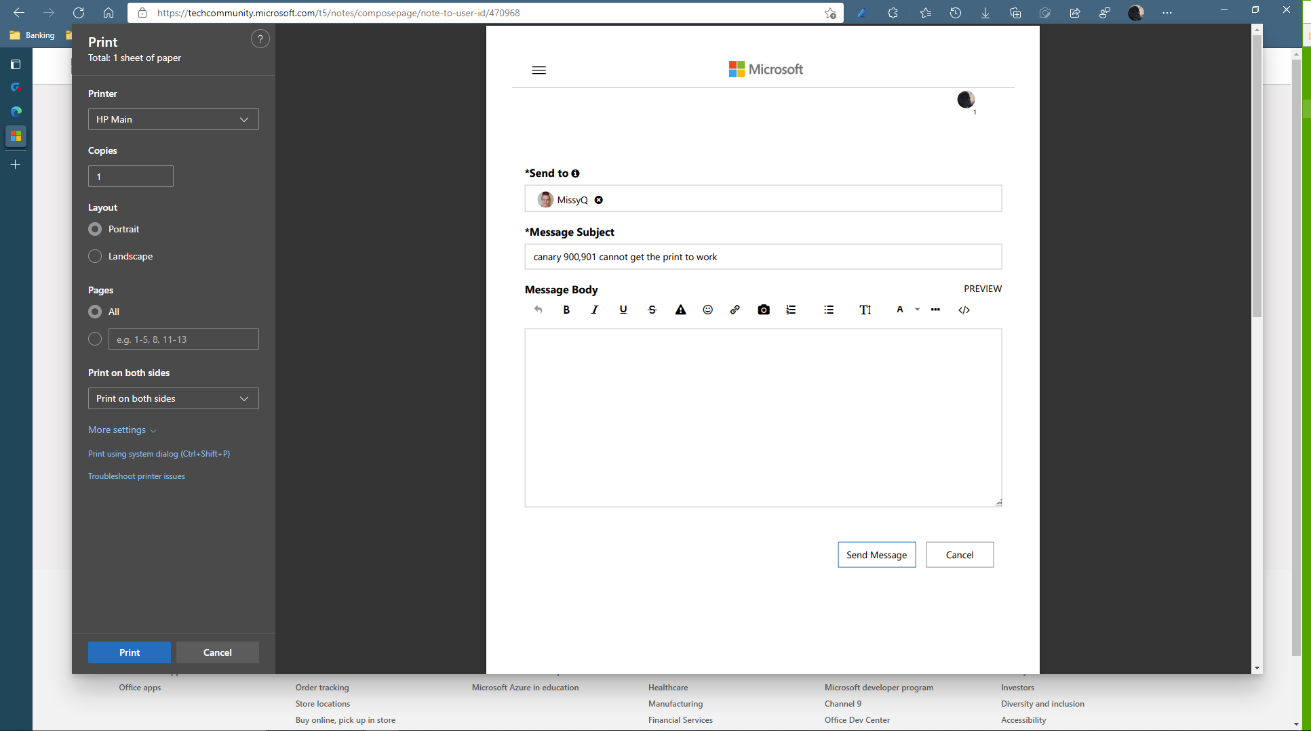The height and width of the screenshot is (731, 1311).
Task: Open the font color picker dropdown
Action: [x=917, y=310]
